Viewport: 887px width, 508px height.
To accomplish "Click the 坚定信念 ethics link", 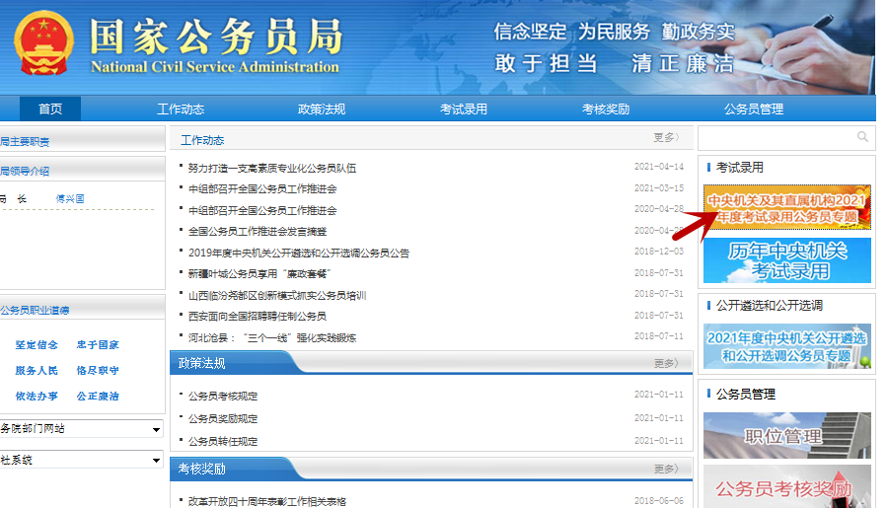I will (x=37, y=345).
